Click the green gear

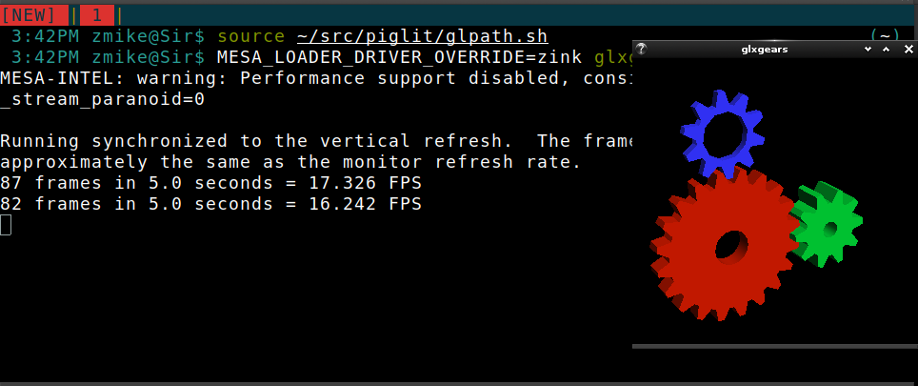826,224
